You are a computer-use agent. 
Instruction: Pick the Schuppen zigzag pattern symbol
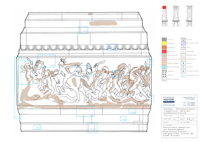[164, 71]
